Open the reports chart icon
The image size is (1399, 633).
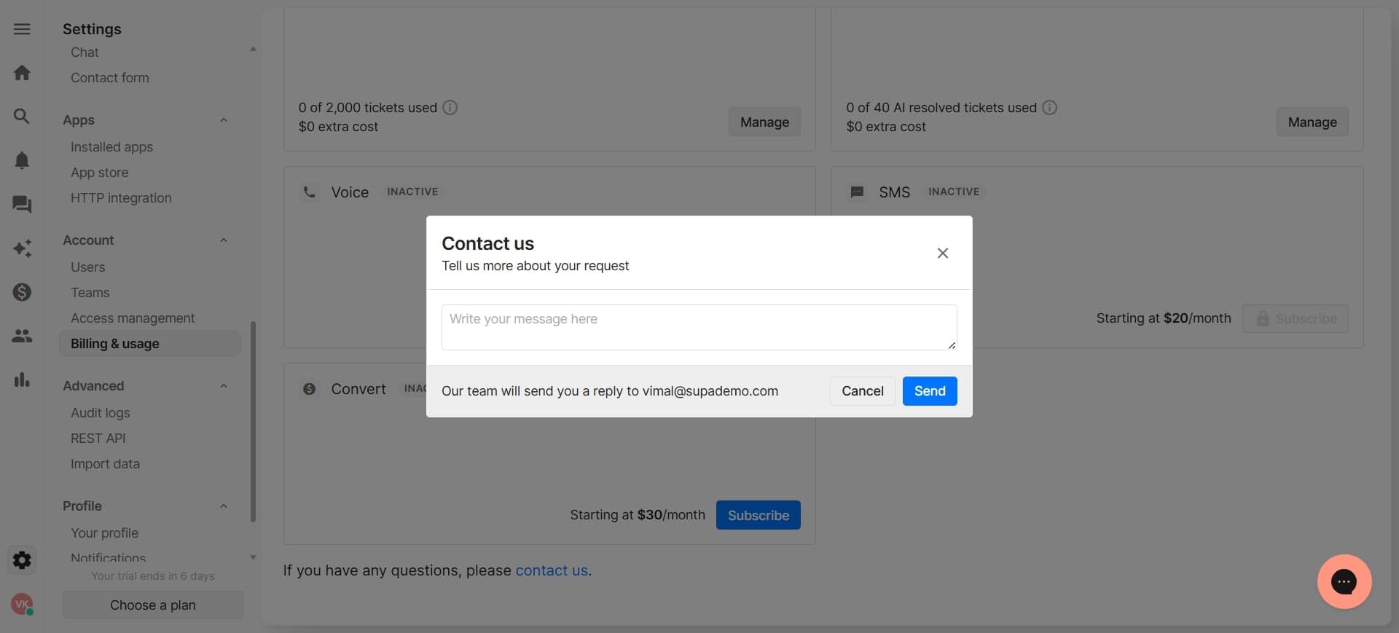click(x=22, y=380)
